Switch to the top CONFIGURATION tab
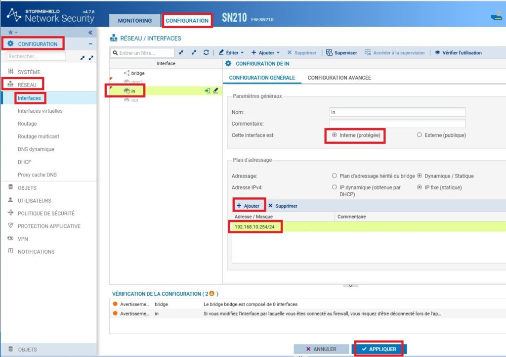This screenshot has width=506, height=357. (187, 21)
